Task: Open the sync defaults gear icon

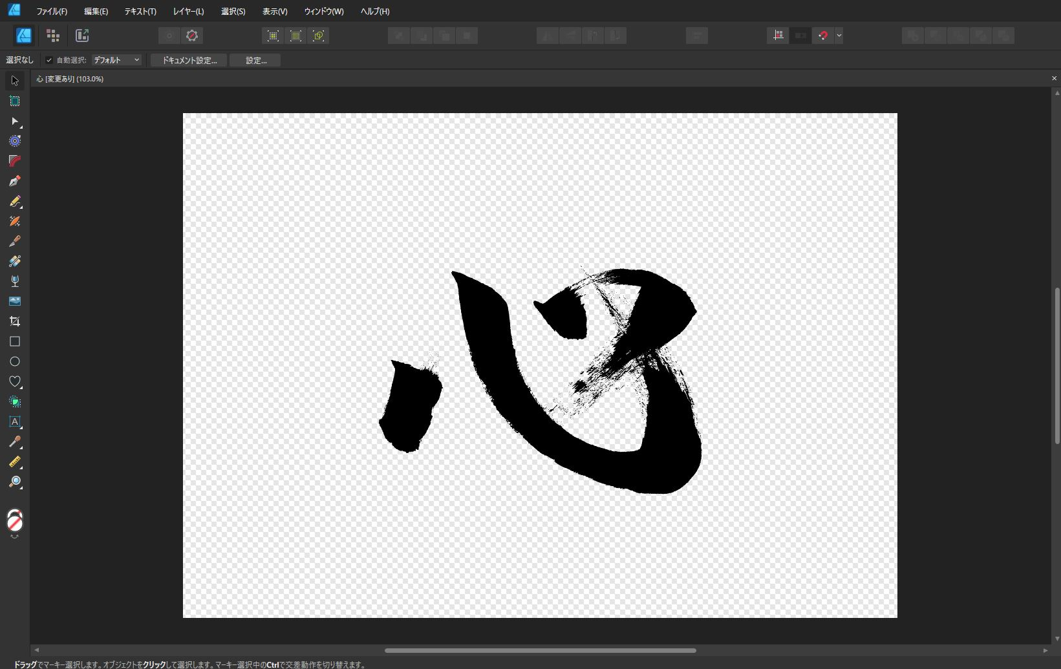Action: (x=192, y=36)
